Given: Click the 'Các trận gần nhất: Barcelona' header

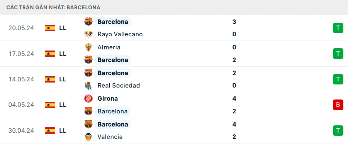Looking at the screenshot, I should click(53, 7).
